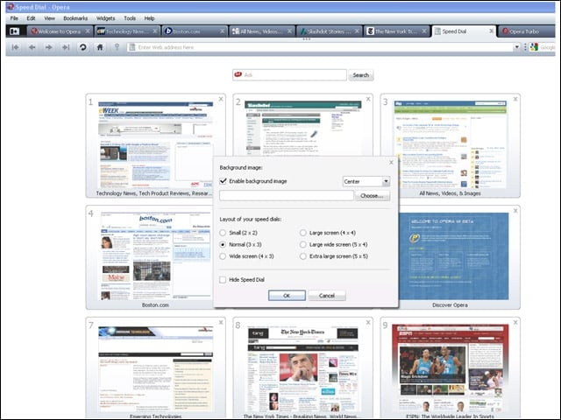Remove speed dial entry 8 New York Times
561x420 pixels.
(x=368, y=323)
